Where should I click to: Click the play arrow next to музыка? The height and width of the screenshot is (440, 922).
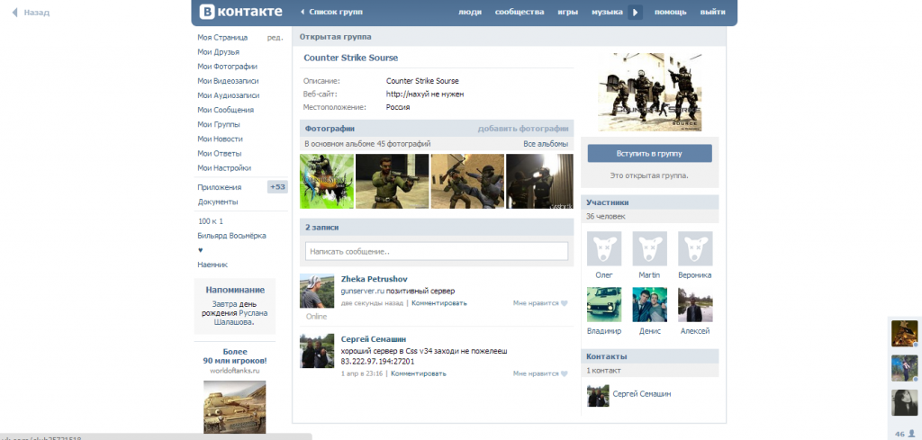[636, 13]
